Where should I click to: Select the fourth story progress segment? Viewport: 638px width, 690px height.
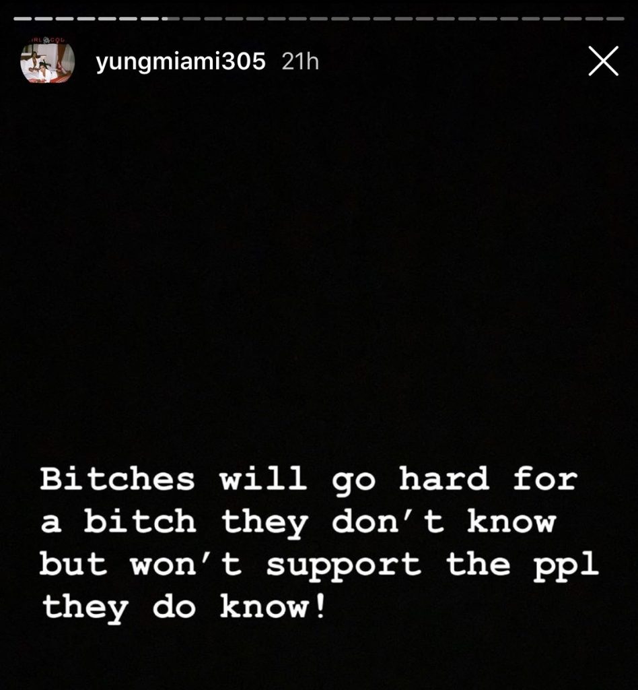[x=86, y=19]
